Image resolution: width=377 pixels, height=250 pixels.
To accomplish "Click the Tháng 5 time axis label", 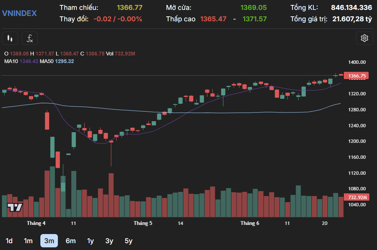I will click(x=143, y=223).
